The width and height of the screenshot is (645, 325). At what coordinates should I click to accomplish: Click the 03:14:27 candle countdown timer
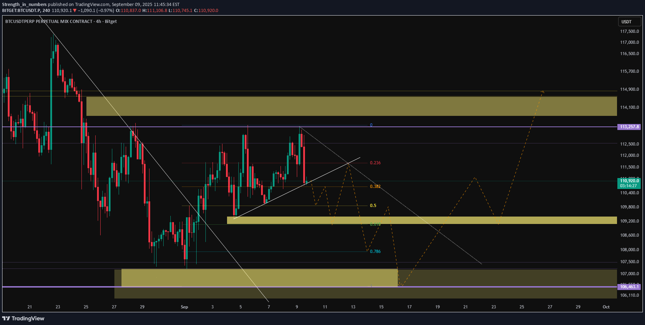tap(629, 186)
